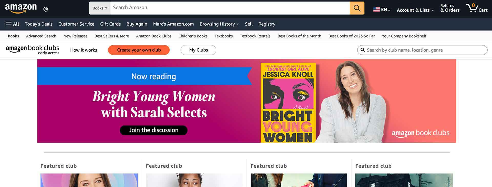Image resolution: width=492 pixels, height=187 pixels.
Task: Click the US flag language icon
Action: point(376,9)
